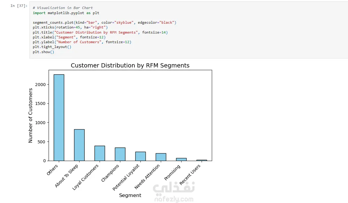Viewport: 348px width, 203px height.
Task: Click the In [37] cell prompt
Action: (x=19, y=6)
